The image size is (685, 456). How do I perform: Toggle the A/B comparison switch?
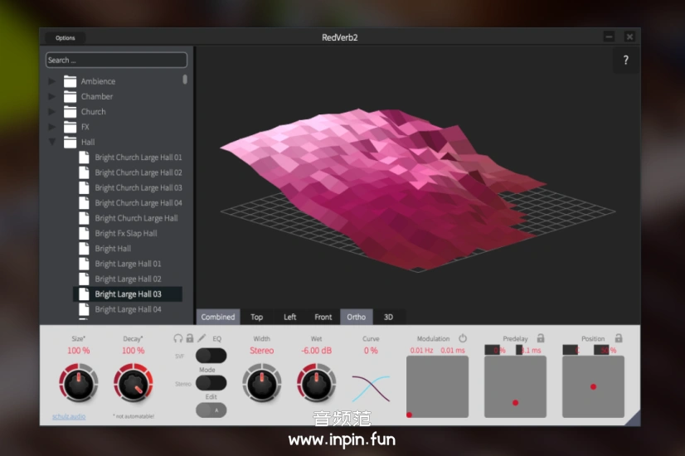pyautogui.click(x=211, y=410)
